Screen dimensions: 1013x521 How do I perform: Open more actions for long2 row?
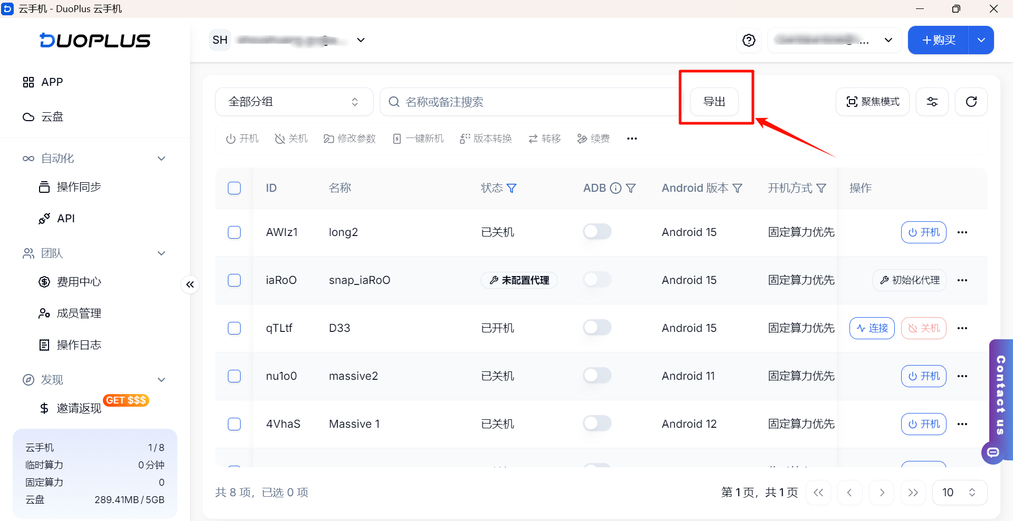962,232
